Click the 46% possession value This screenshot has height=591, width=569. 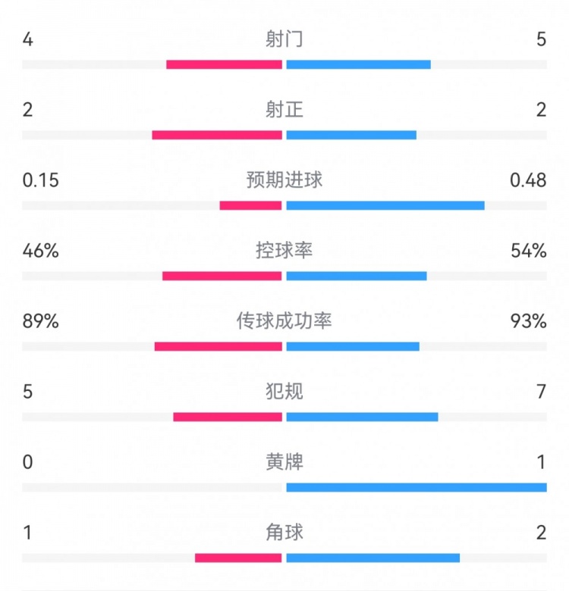point(41,251)
